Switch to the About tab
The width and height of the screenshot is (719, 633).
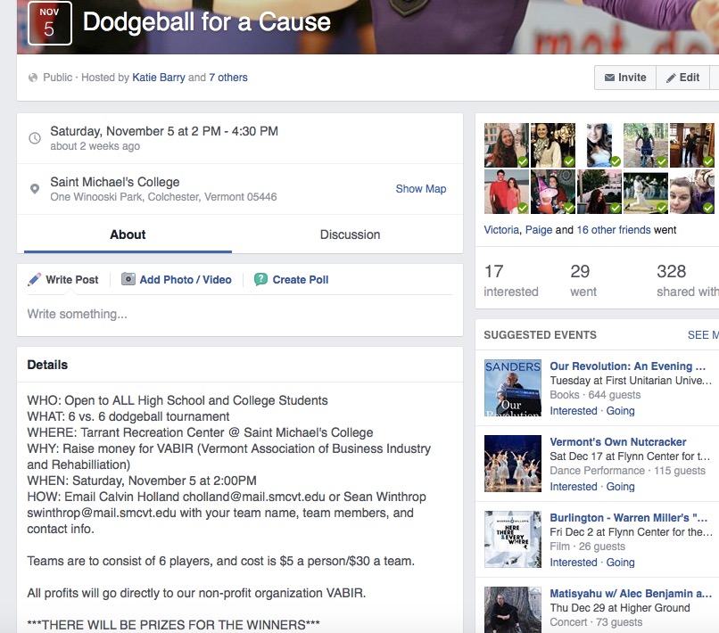pos(128,234)
